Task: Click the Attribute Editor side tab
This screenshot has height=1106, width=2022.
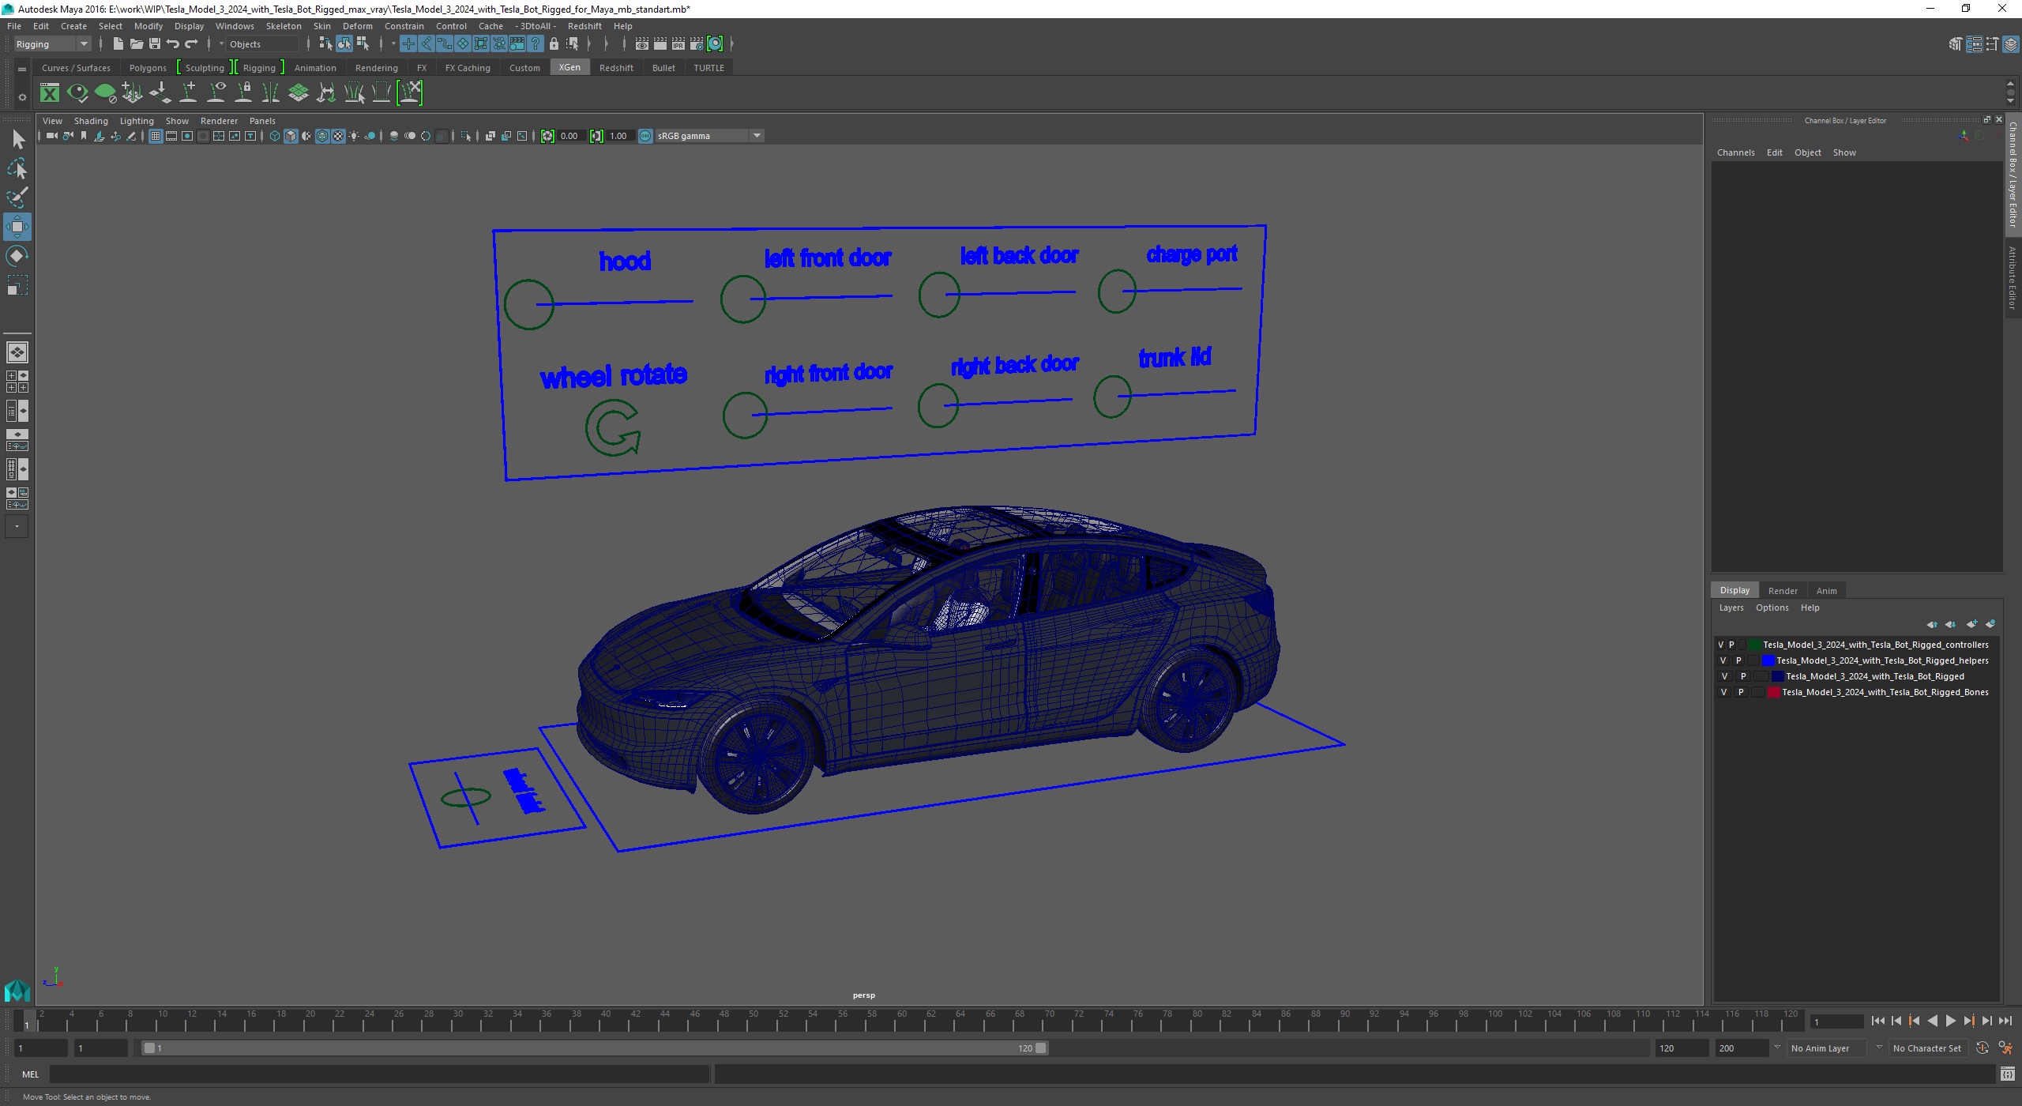Action: click(2013, 276)
